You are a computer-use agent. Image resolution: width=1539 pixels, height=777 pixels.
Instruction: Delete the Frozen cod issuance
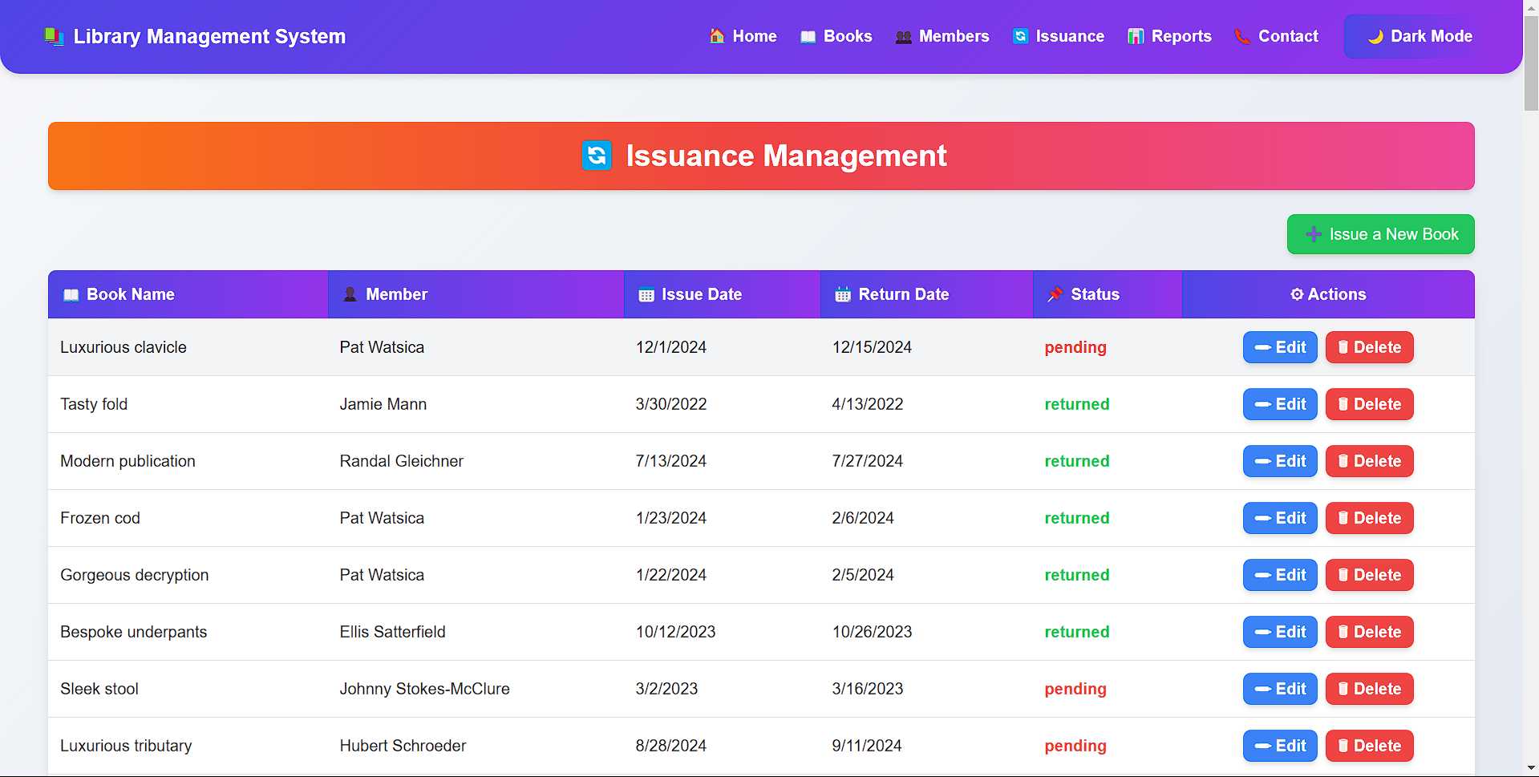click(x=1369, y=518)
